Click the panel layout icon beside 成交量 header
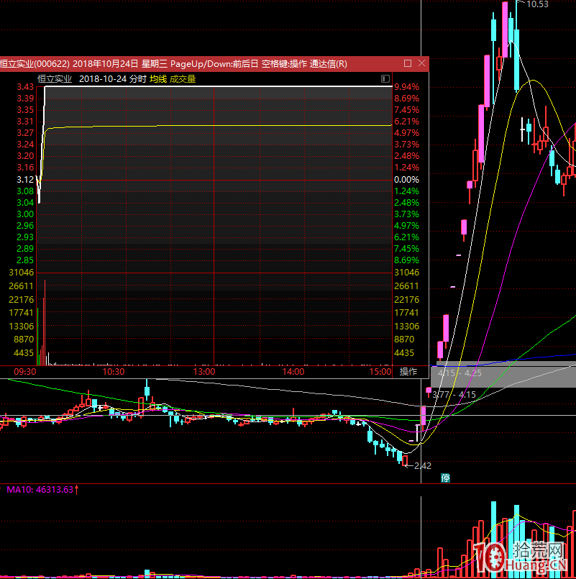 point(385,78)
